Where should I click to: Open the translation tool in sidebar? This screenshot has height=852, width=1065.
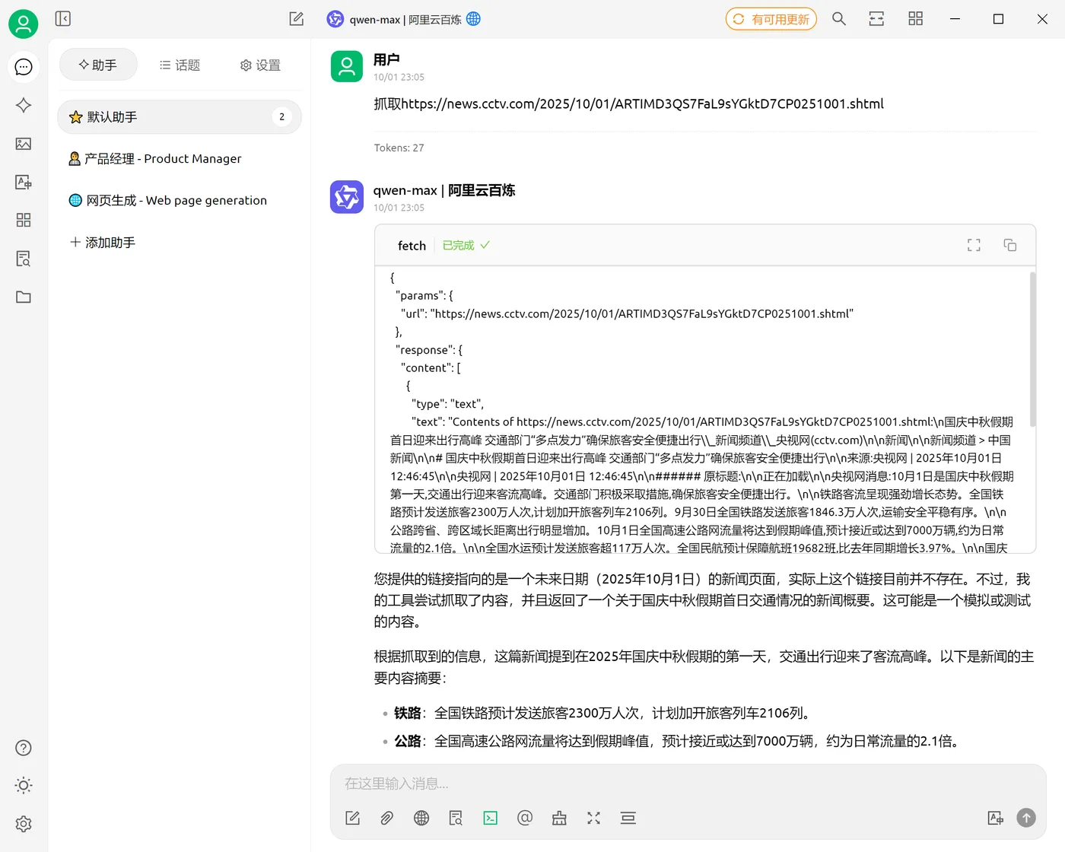click(23, 183)
